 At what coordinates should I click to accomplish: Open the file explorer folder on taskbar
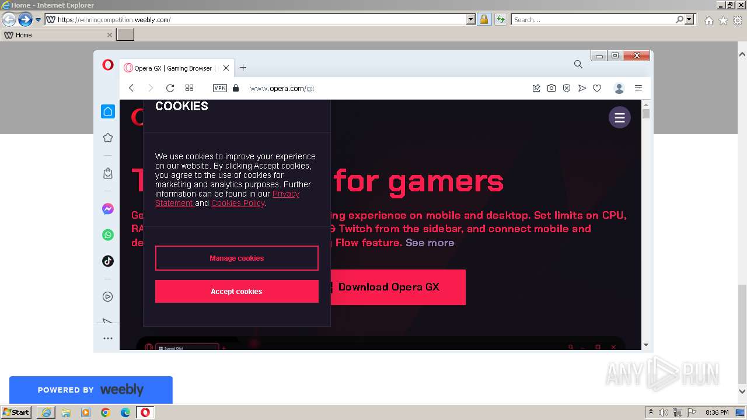66,412
